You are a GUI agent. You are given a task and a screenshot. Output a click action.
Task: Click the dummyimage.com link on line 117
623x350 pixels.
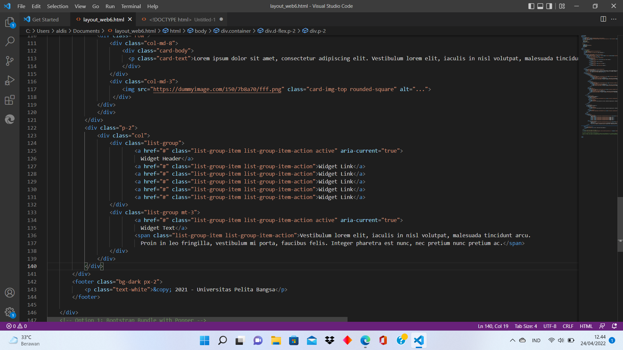point(217,89)
